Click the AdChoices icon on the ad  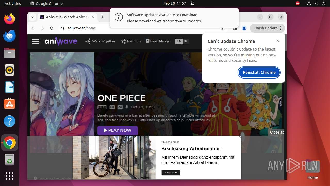(x=240, y=137)
